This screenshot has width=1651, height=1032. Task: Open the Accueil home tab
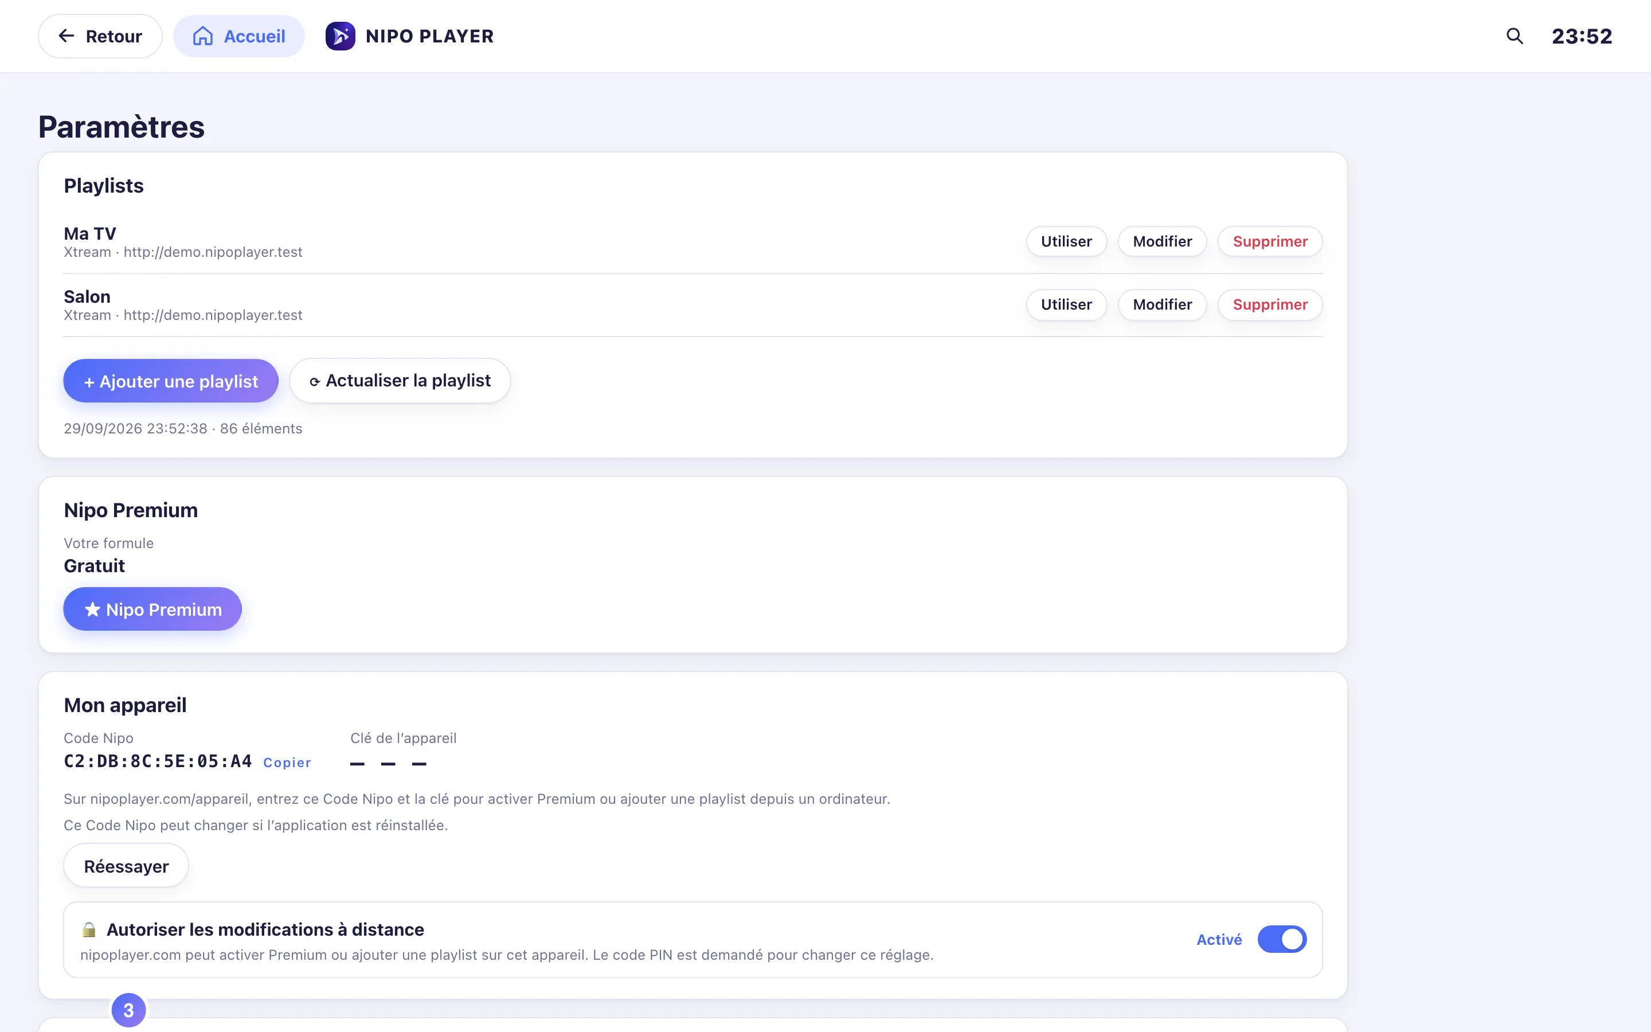click(239, 36)
